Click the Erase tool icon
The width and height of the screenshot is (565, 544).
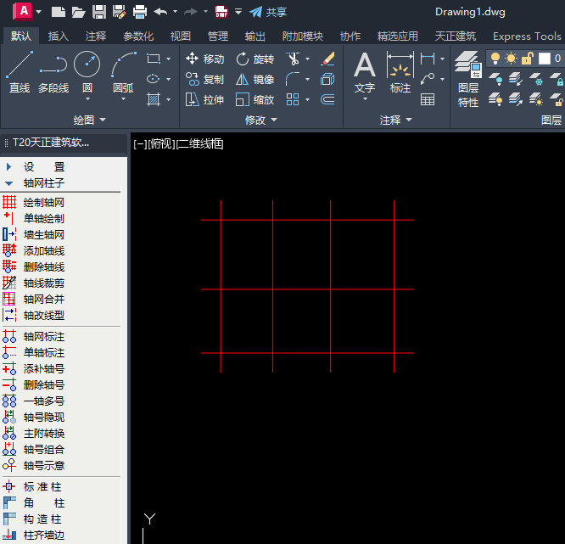point(327,59)
